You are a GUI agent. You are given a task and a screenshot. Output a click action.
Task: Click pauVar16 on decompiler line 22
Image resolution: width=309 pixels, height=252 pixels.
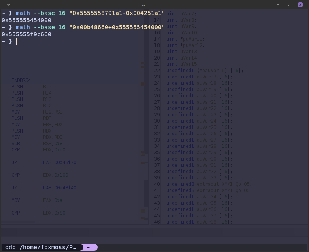click(x=213, y=71)
